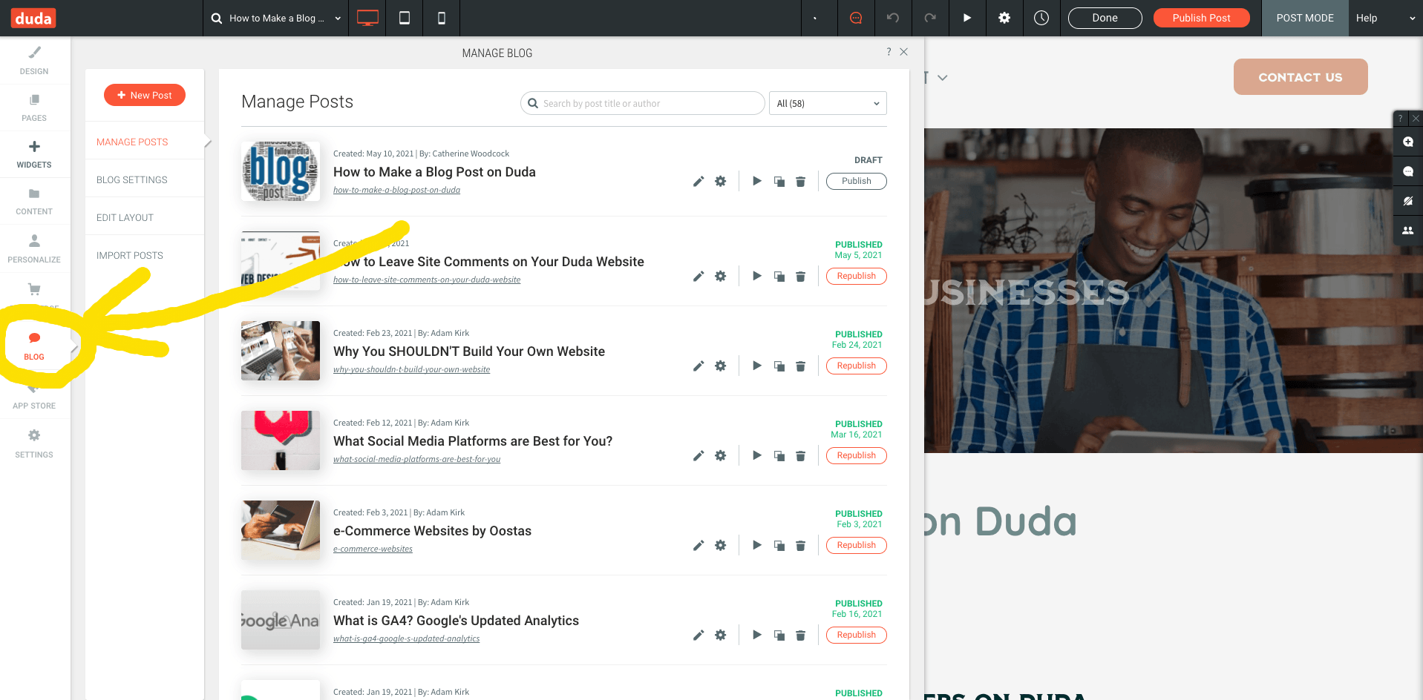Delete 'How to Make a Blog Post on Duda' post

coord(801,181)
